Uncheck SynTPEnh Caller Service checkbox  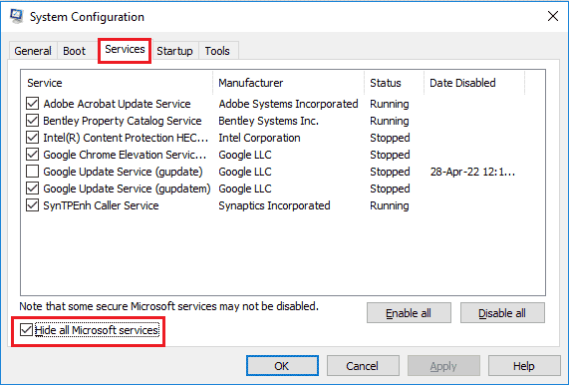tap(32, 205)
